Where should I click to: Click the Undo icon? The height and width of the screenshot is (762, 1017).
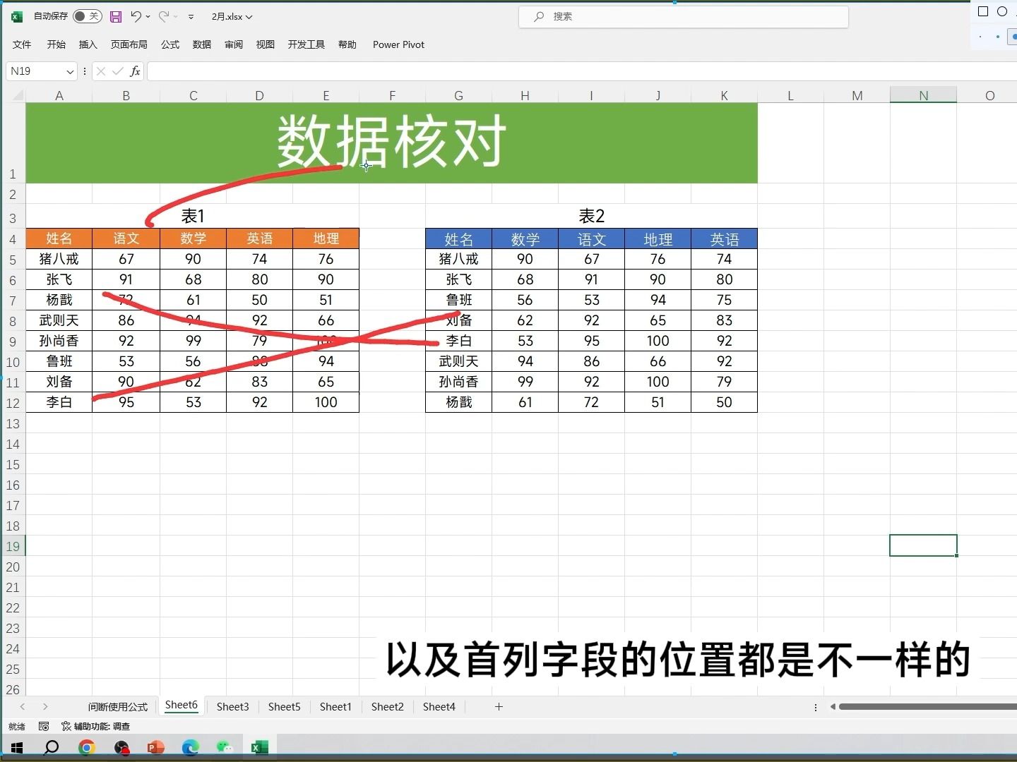135,16
